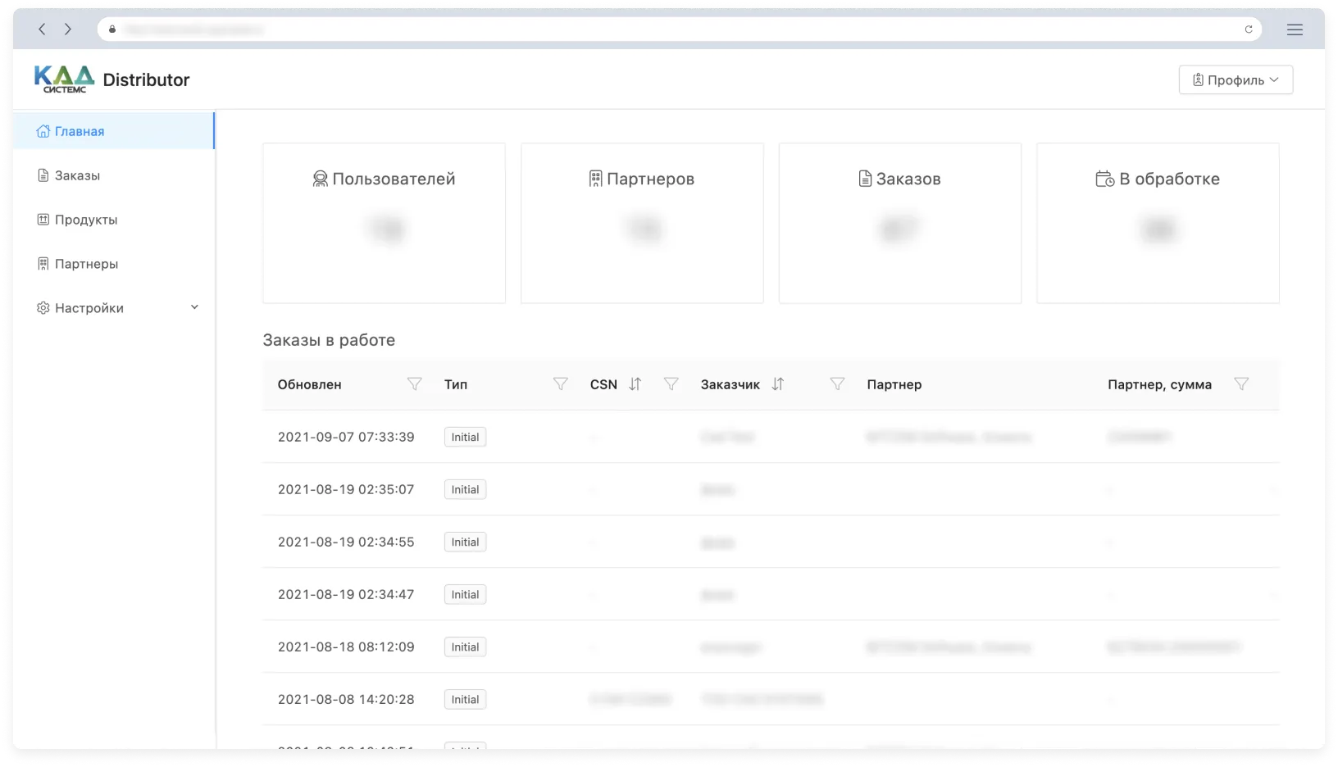
Task: Click the gear icon beside Настройки
Action: click(x=43, y=307)
